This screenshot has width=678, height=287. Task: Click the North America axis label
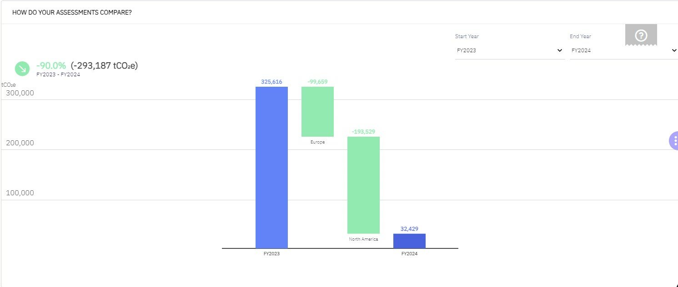pyautogui.click(x=363, y=239)
